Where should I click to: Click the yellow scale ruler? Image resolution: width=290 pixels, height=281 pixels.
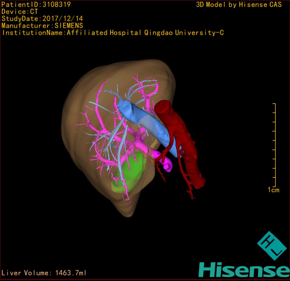(x=275, y=145)
